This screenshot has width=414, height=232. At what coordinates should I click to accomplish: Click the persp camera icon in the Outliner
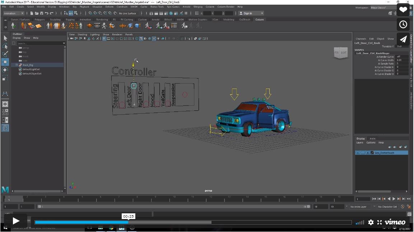click(21, 47)
